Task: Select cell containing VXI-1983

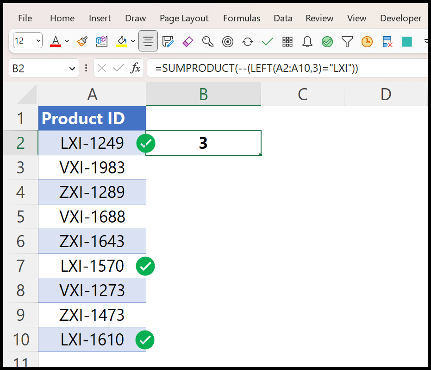Action: point(92,167)
